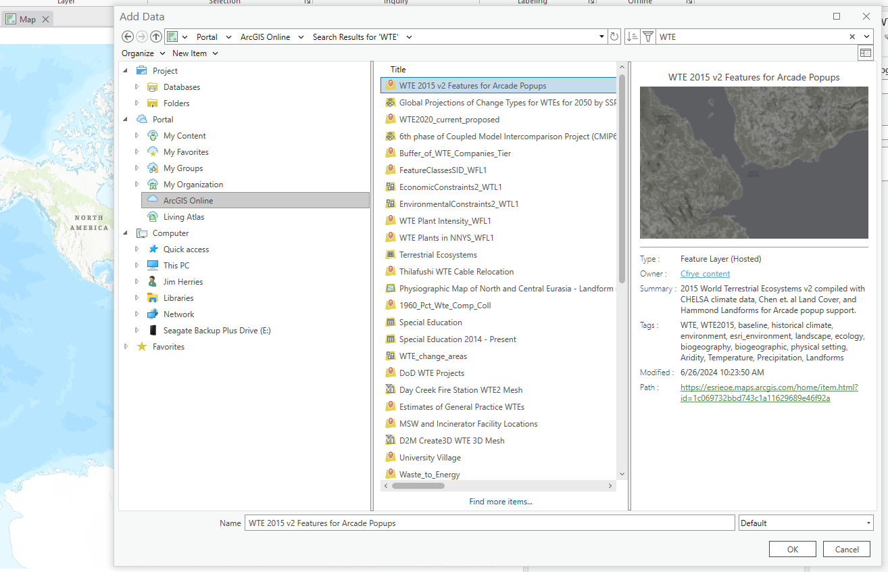
Task: Refresh the search results list
Action: coord(614,37)
